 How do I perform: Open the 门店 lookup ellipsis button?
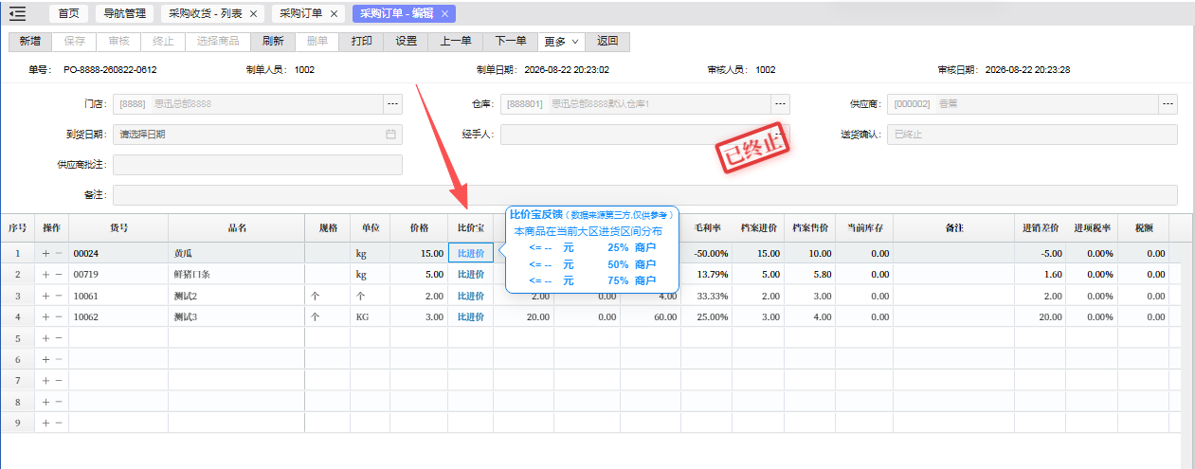392,104
